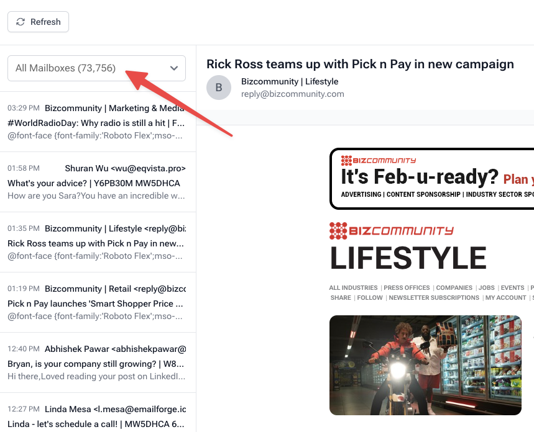Click Bizcommunity logo in the Feb-u-ready banner
534x432 pixels.
point(379,160)
